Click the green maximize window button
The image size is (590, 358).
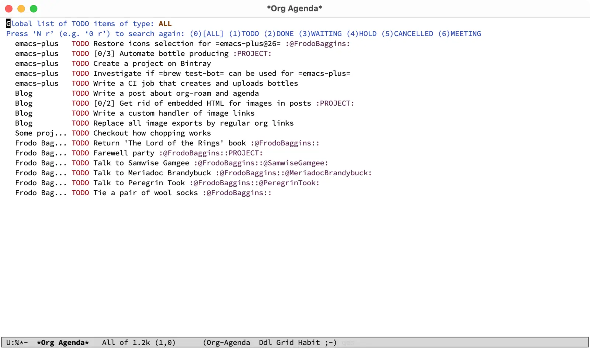[x=34, y=8]
